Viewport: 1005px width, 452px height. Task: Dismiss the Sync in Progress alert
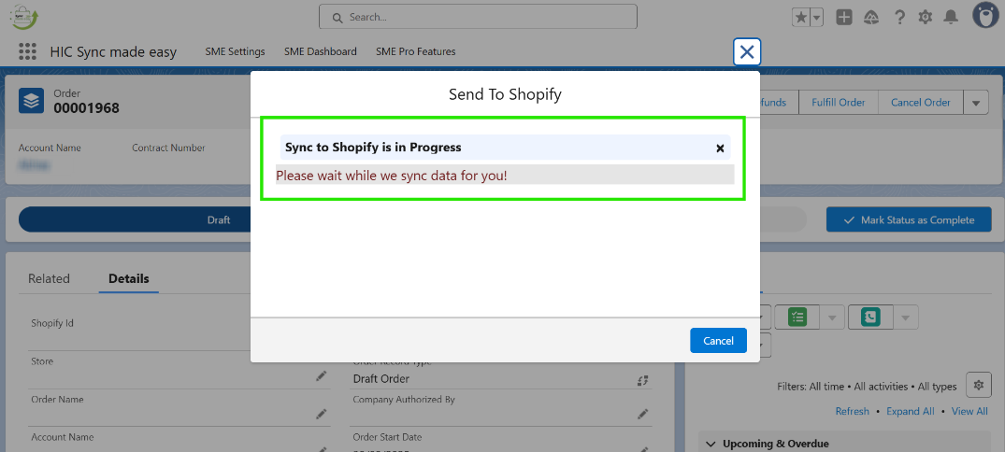(720, 148)
